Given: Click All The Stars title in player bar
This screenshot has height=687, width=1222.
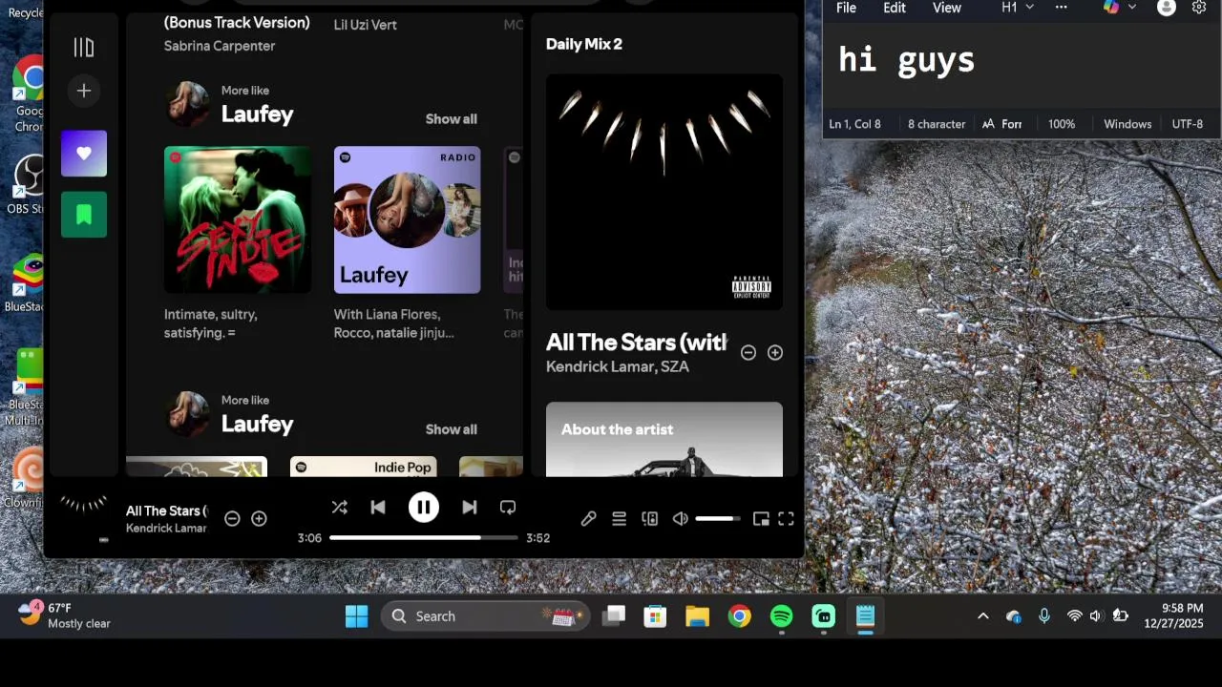Looking at the screenshot, I should 166,511.
